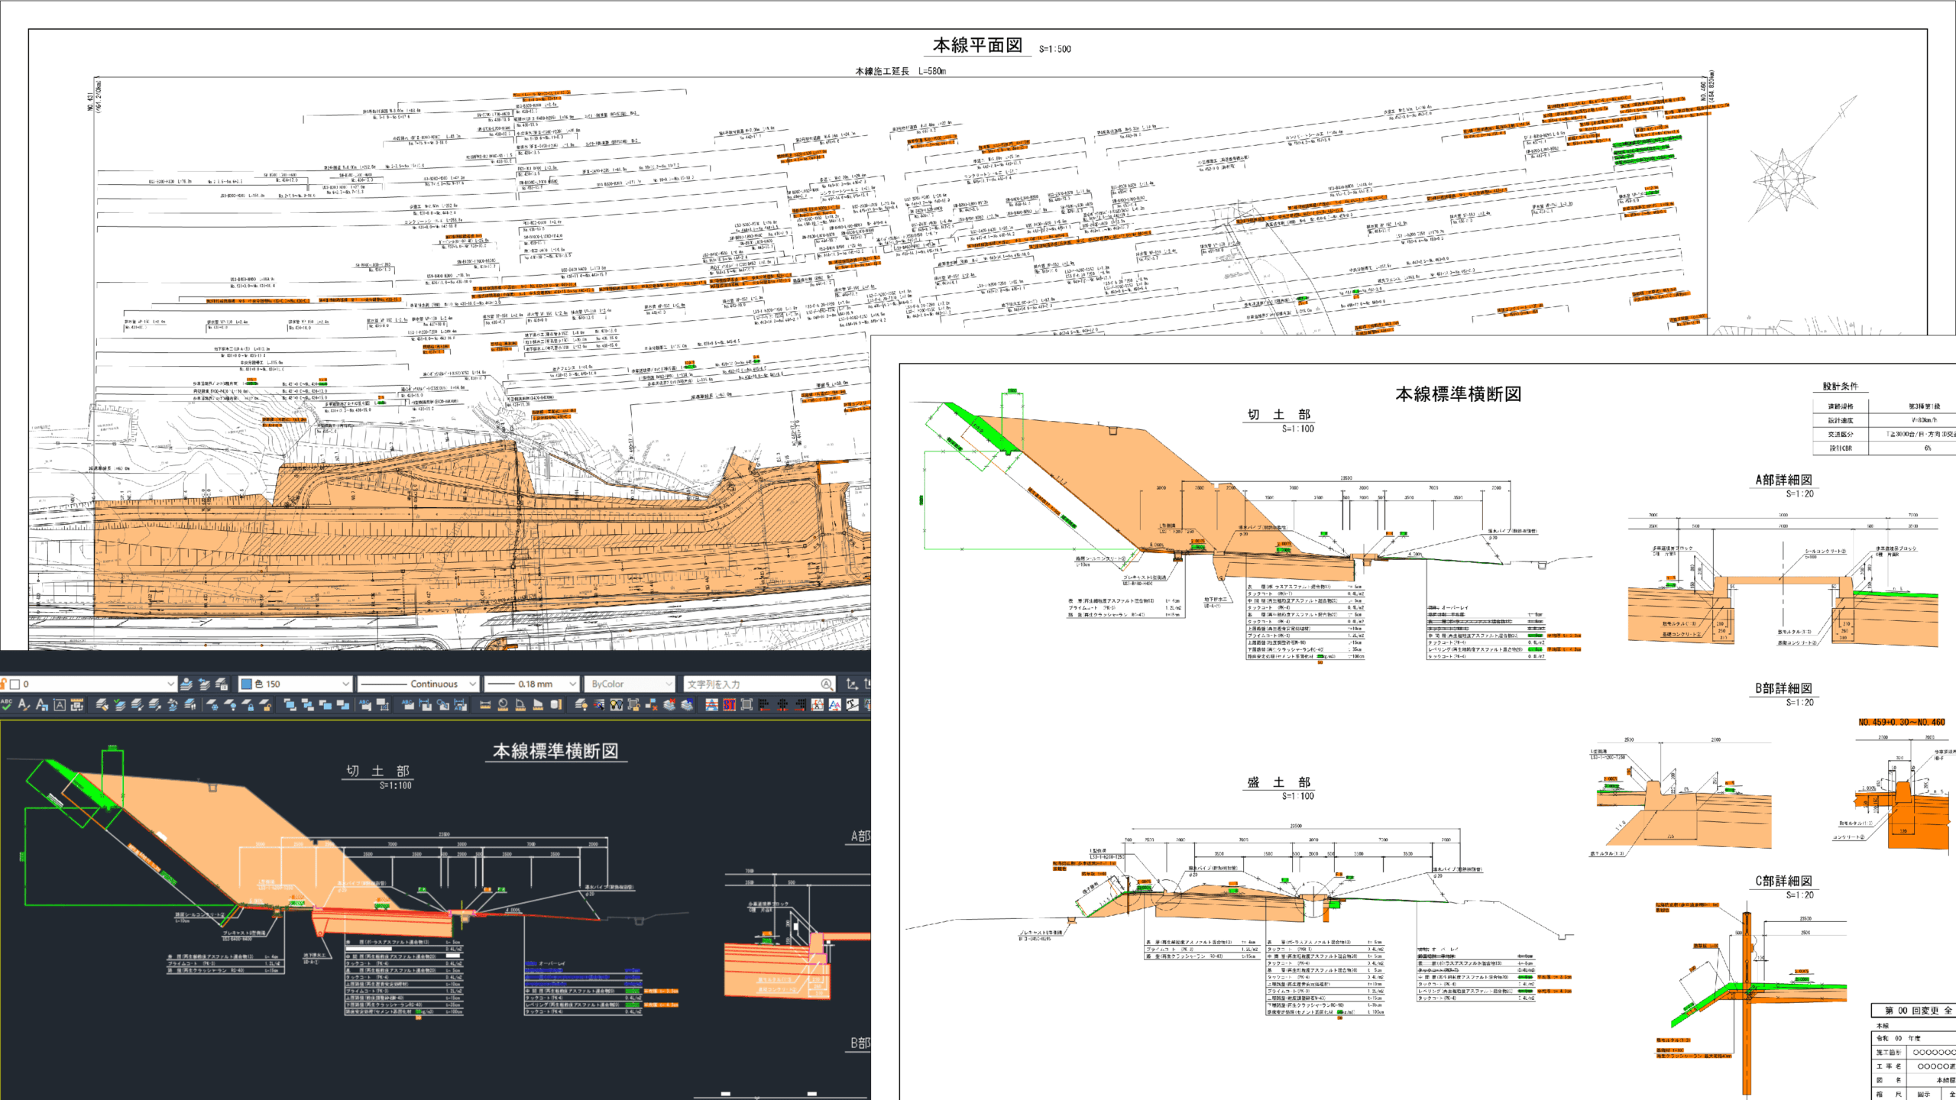1956x1100 pixels.
Task: Click the find text magnifier button
Action: point(827,684)
